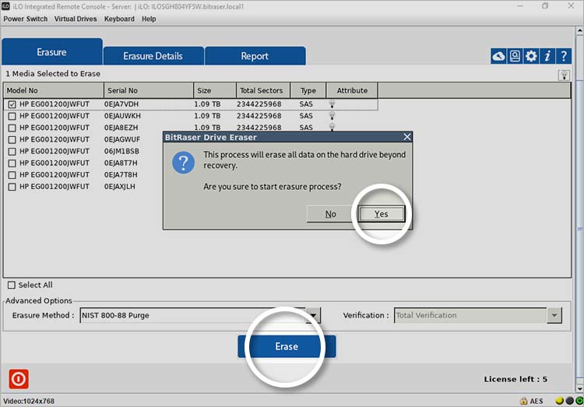Close the BitRaser Drive Eraser dialog
This screenshot has width=584, height=407.
pos(407,137)
